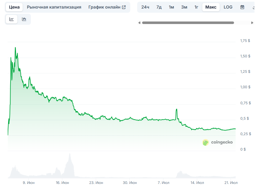Open График онлайн external link
255x190 pixels.
[107, 7]
